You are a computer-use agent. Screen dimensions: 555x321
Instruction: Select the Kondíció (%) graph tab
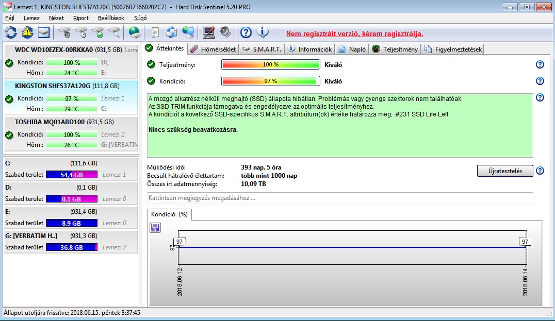pyautogui.click(x=169, y=214)
